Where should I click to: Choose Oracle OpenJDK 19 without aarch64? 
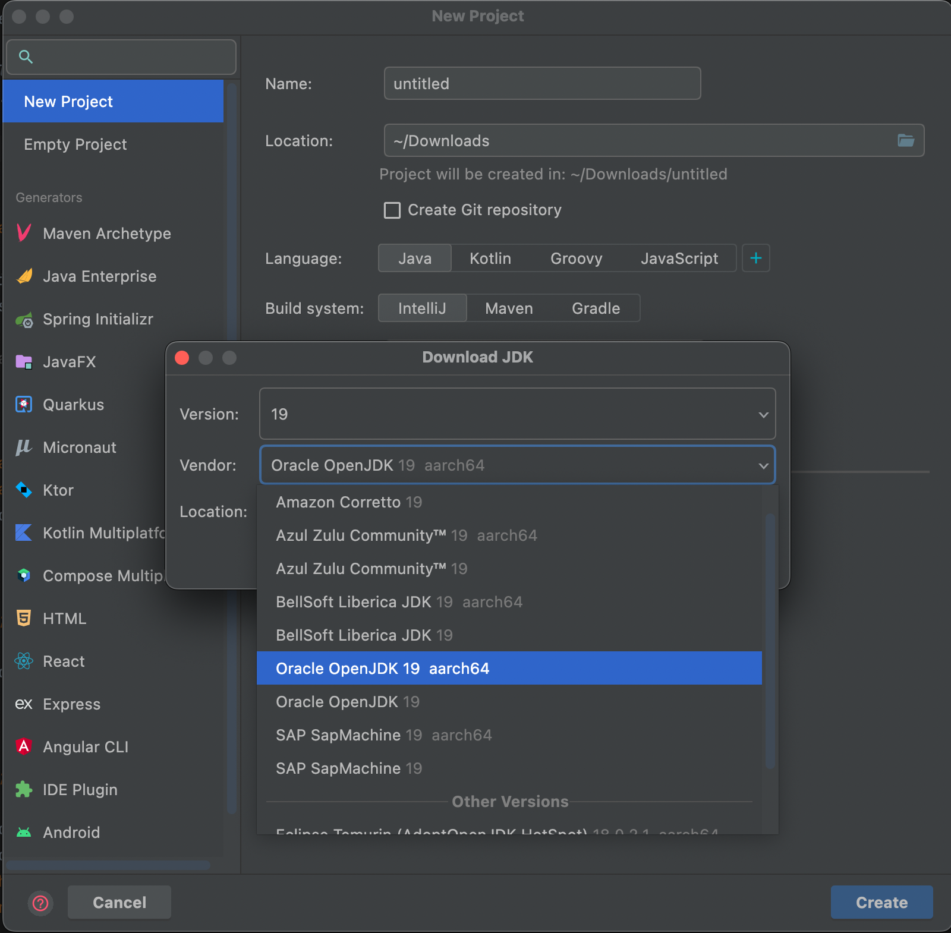[509, 702]
